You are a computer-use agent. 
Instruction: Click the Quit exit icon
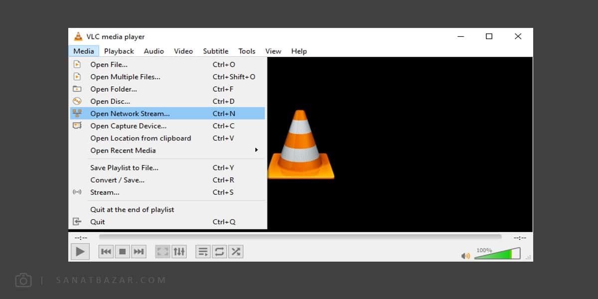pos(77,222)
